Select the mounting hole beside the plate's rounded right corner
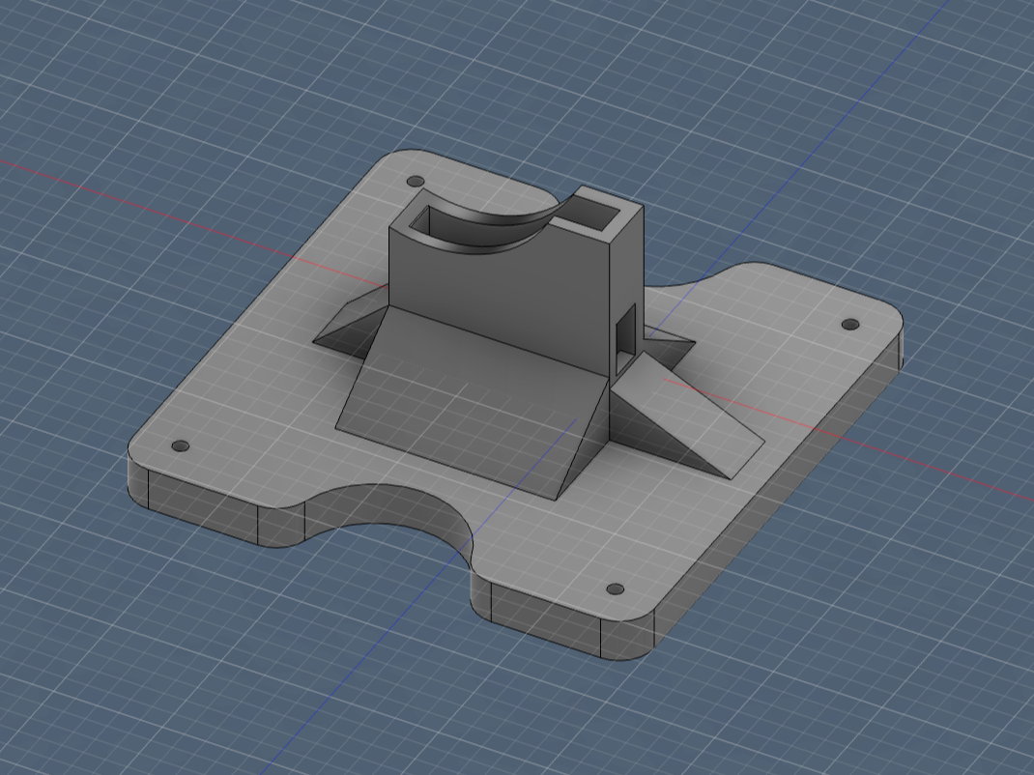 coord(850,325)
